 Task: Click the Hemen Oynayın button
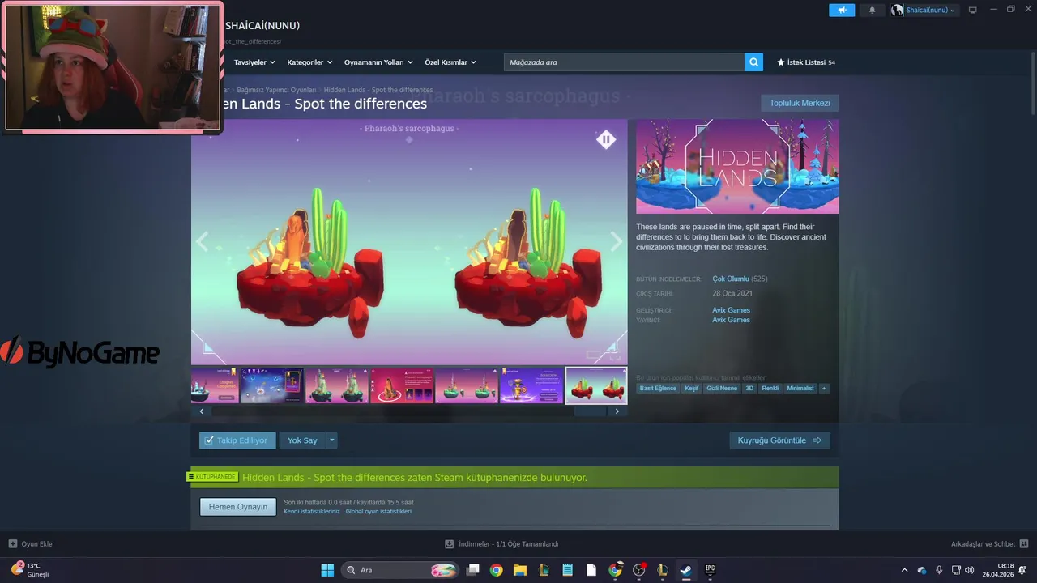238,507
